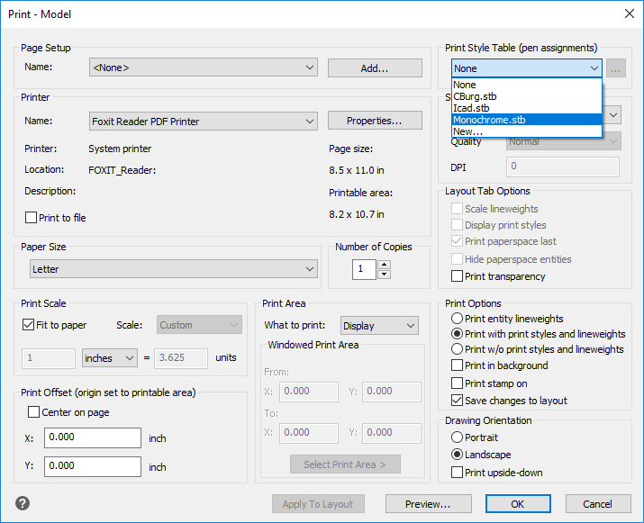
Task: Enable Center on page checkbox
Action: [34, 412]
